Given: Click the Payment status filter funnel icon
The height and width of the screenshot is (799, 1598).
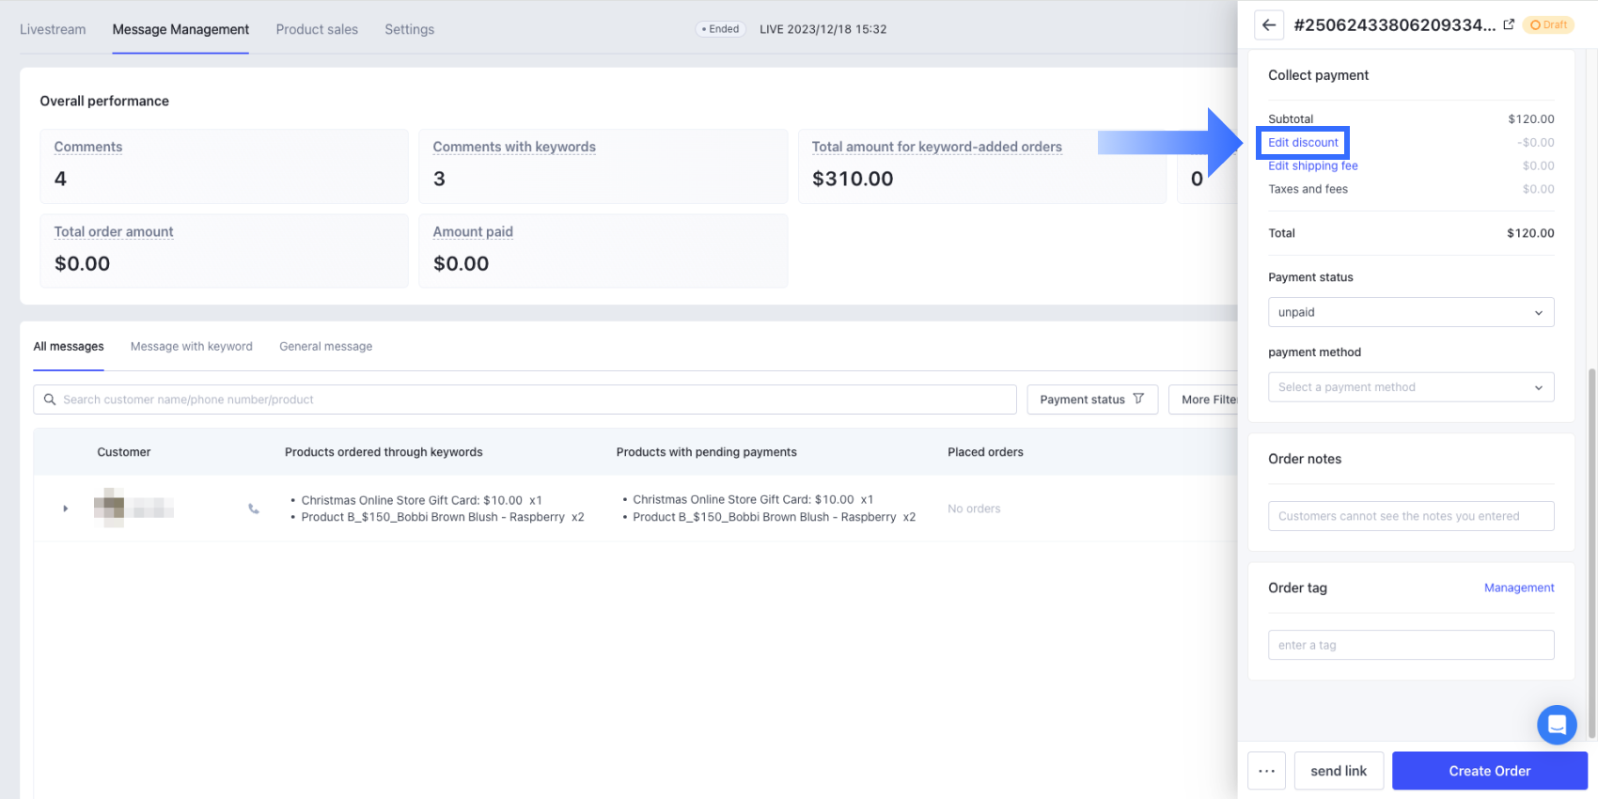Looking at the screenshot, I should [1138, 399].
